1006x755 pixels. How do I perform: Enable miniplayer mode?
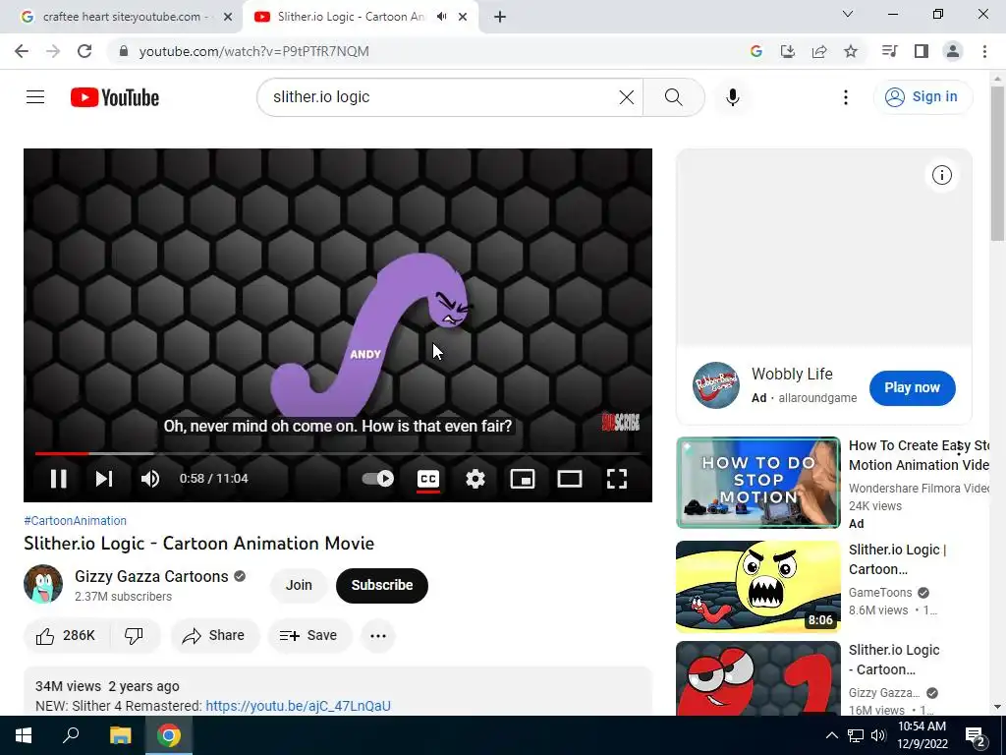point(523,479)
